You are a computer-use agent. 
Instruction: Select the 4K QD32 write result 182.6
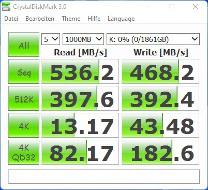coord(160,152)
